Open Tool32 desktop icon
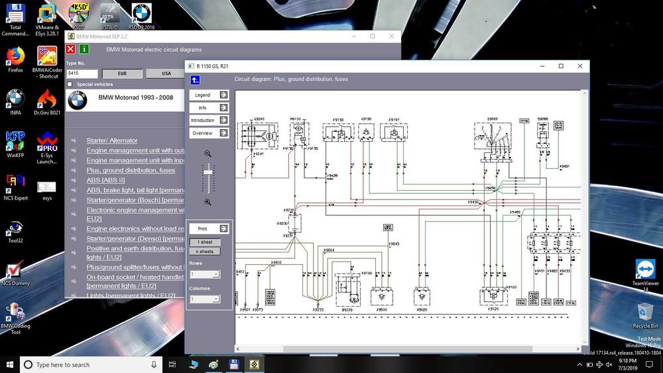 point(15,232)
